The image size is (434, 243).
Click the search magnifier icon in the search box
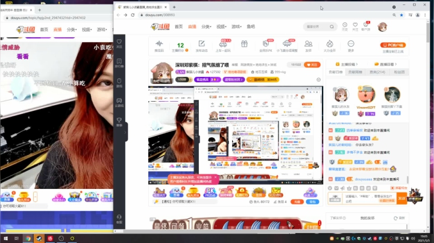pos(332,27)
